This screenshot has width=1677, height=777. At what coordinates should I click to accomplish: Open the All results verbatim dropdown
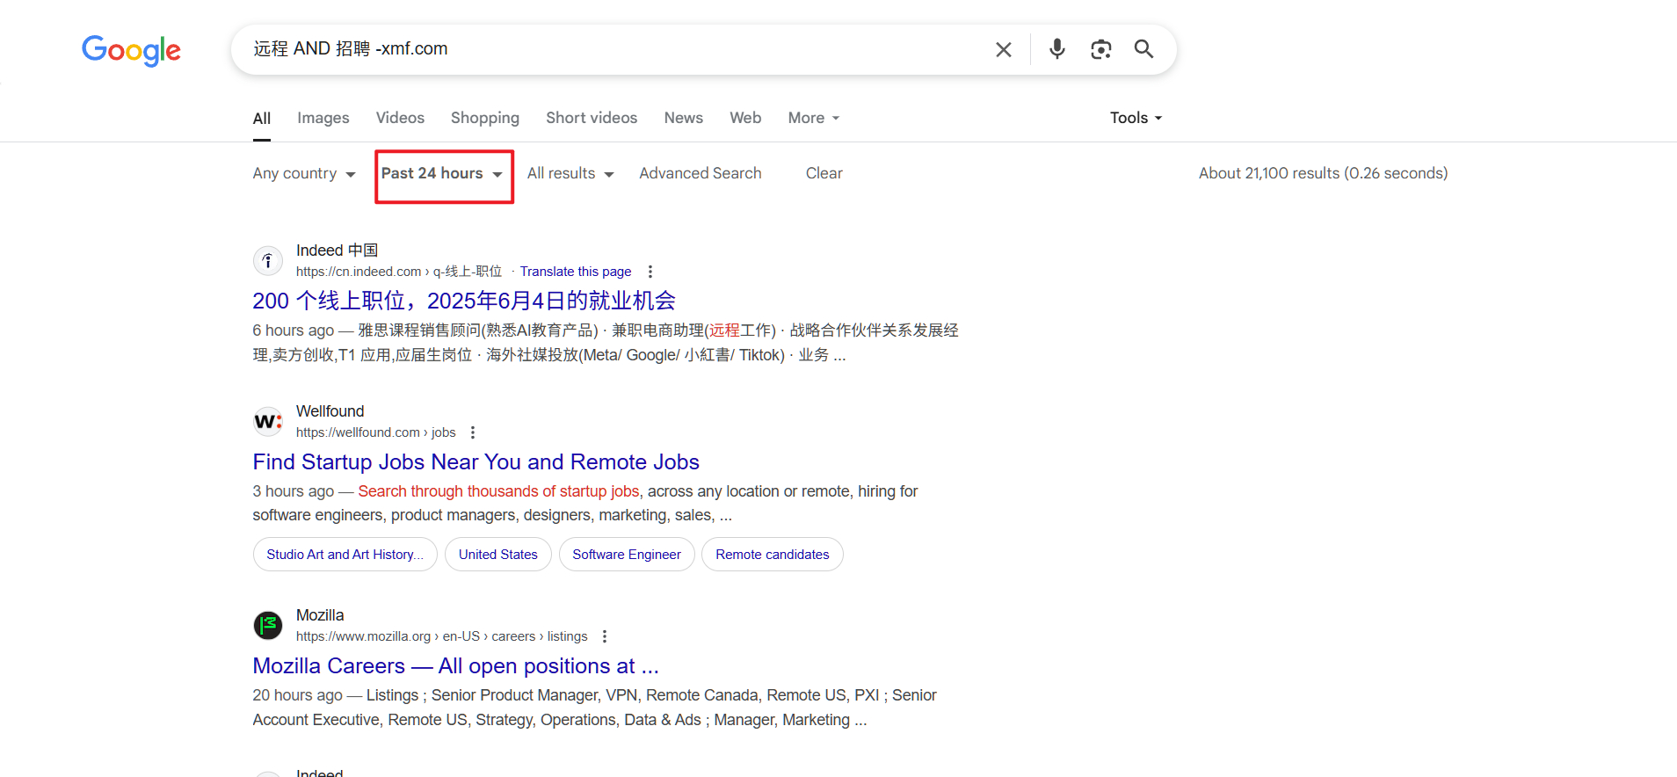[570, 174]
